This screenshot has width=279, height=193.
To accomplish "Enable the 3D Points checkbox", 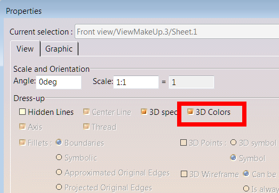I will [184, 142].
